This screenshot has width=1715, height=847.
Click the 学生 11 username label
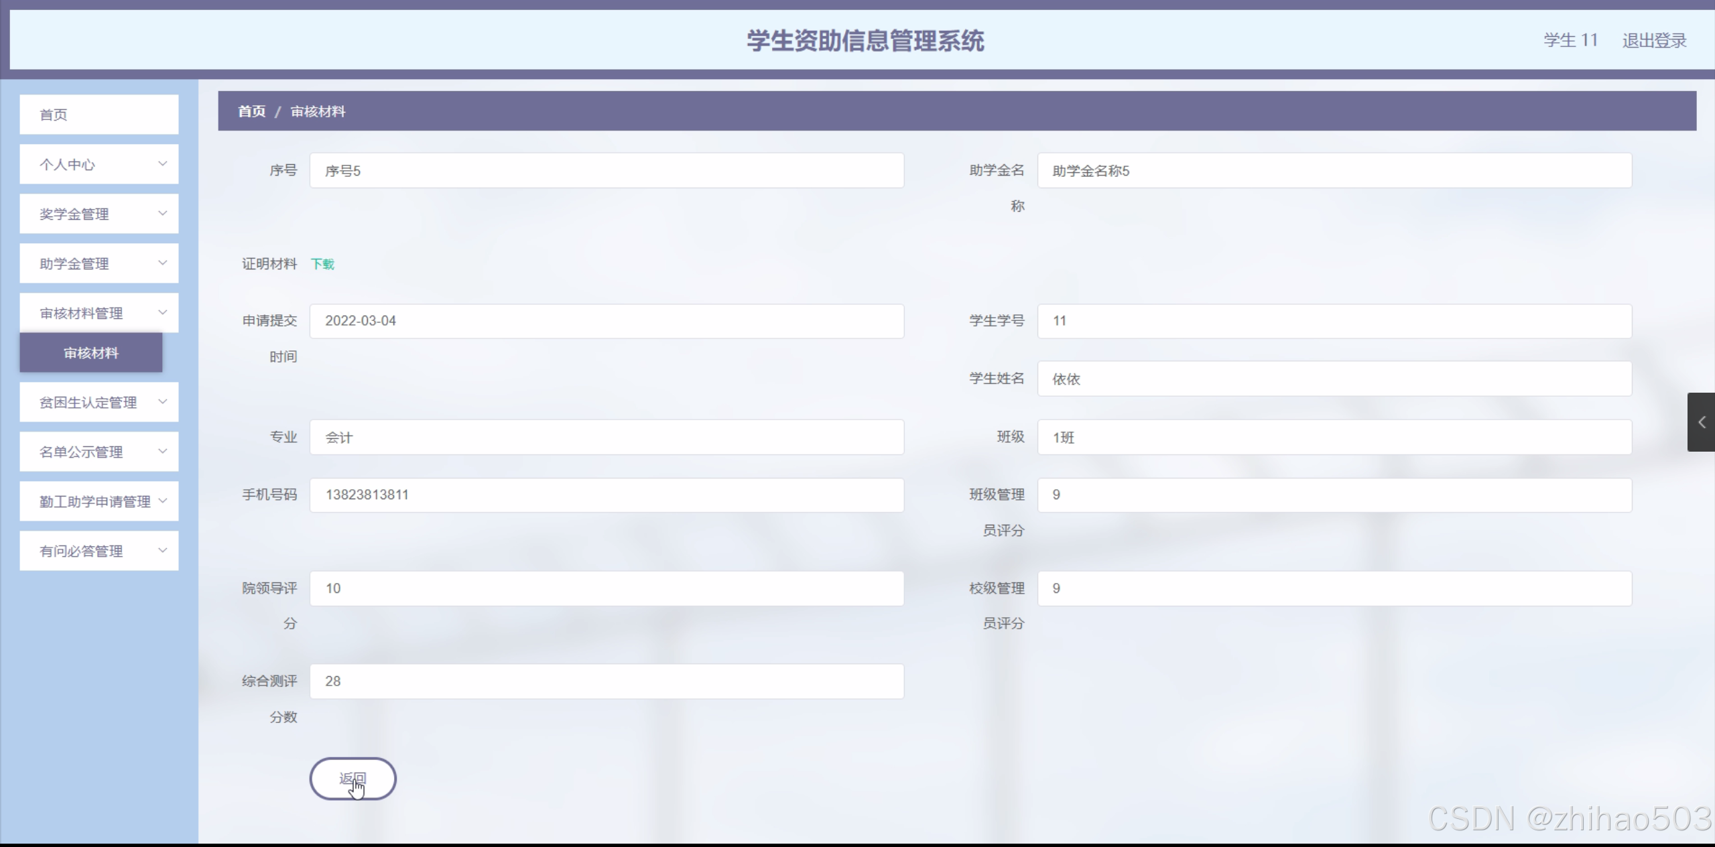pos(1570,41)
